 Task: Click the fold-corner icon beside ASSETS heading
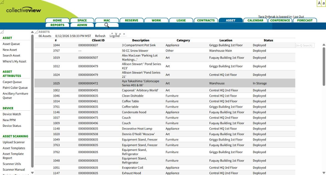tap(36, 32)
